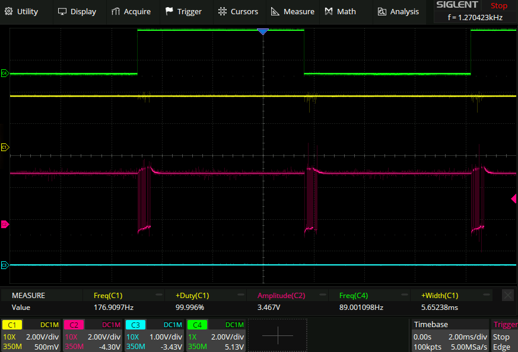Click the plus icon box beside channel C4

(277, 335)
